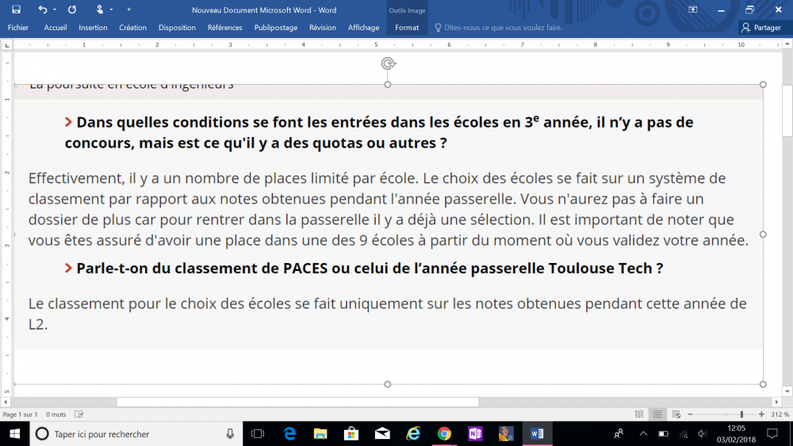The width and height of the screenshot is (793, 446).
Task: Open the Disposition tab
Action: (x=177, y=28)
